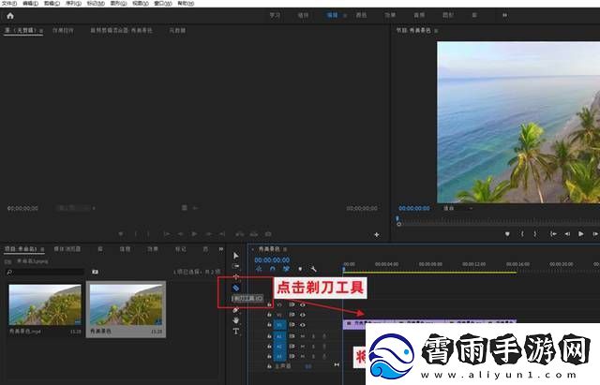Open the 效果控件 tab in Source panel
The width and height of the screenshot is (600, 385).
pyautogui.click(x=63, y=30)
